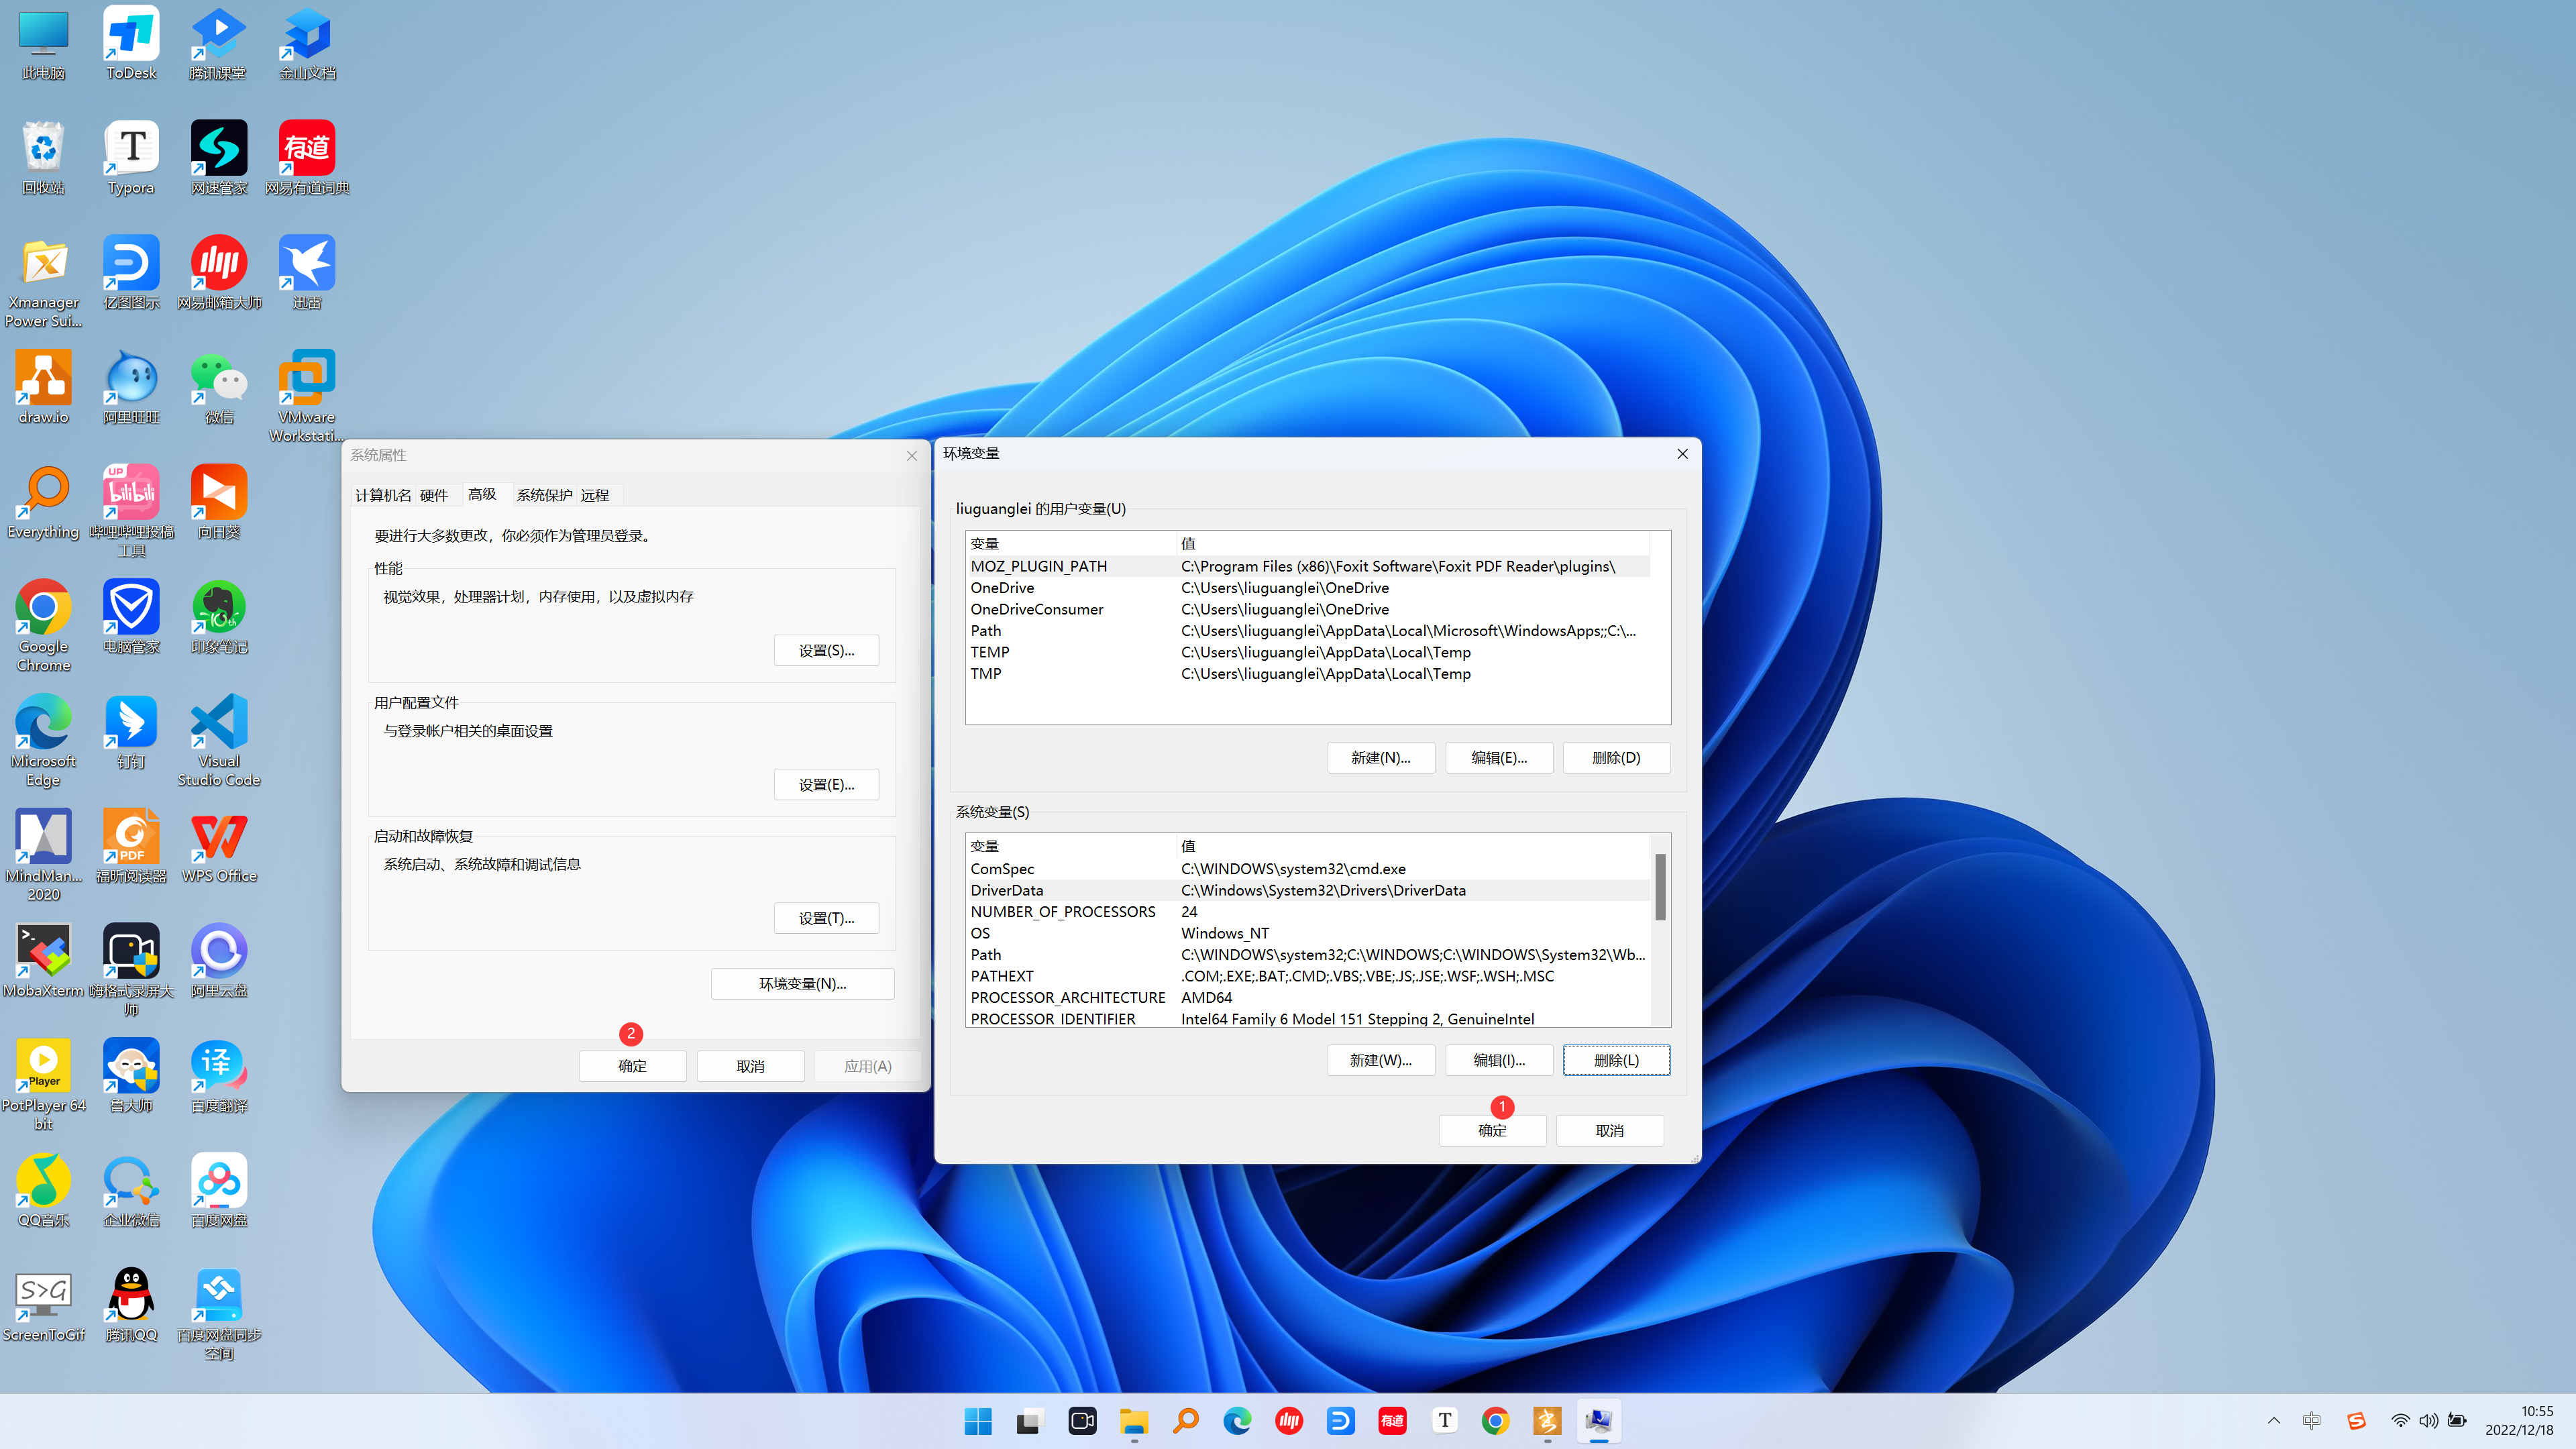Open Microsoft Edge desktop shortcut
Screen dimensions: 2576x1449
point(43,741)
